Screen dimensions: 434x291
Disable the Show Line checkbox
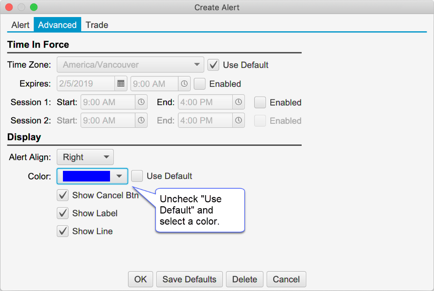tap(63, 231)
